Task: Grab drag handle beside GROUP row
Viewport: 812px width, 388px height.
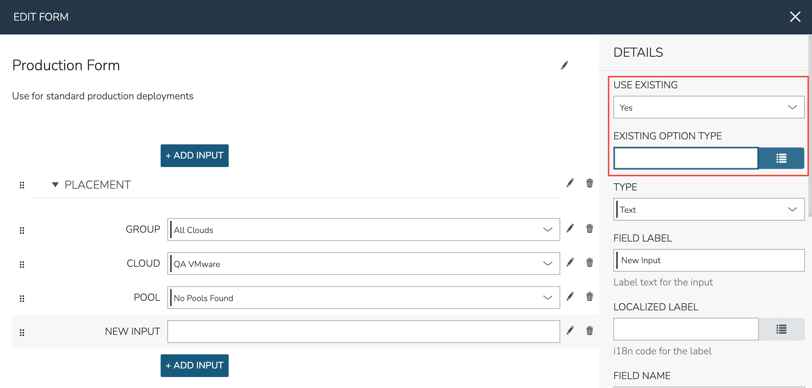Action: 22,231
